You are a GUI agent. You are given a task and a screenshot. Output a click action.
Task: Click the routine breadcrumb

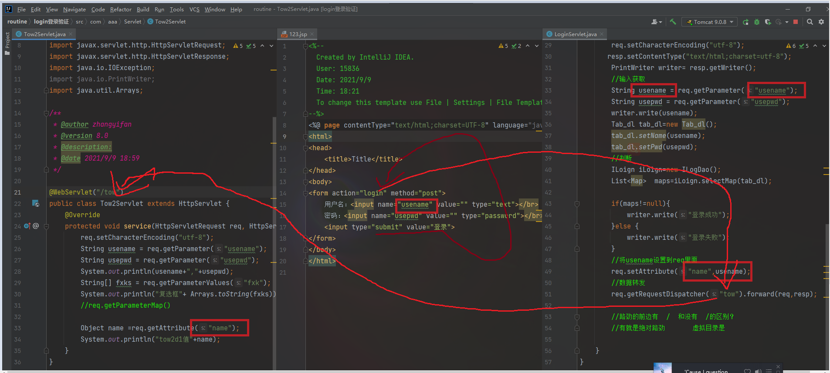coord(17,21)
